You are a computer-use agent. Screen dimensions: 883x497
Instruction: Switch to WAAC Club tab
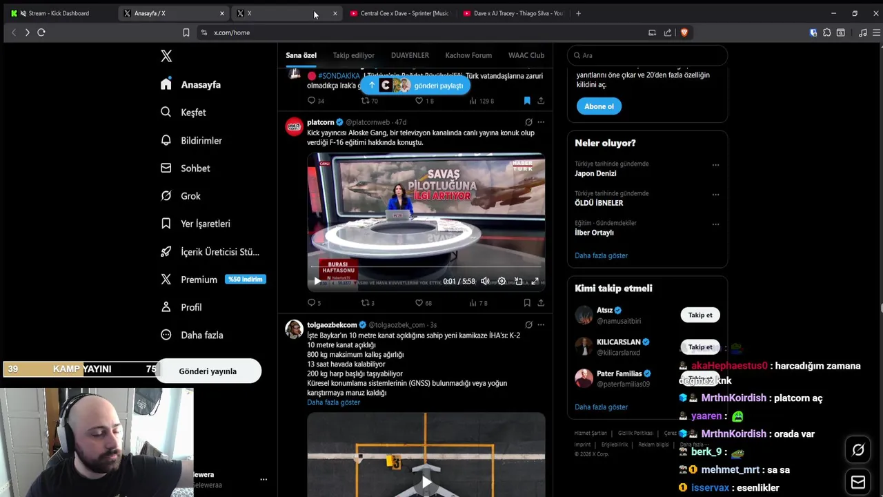526,55
